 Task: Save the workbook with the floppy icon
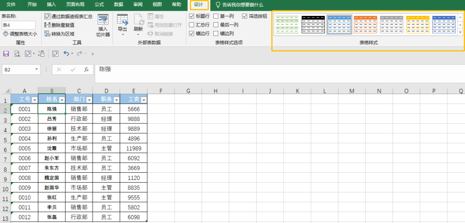[6, 54]
